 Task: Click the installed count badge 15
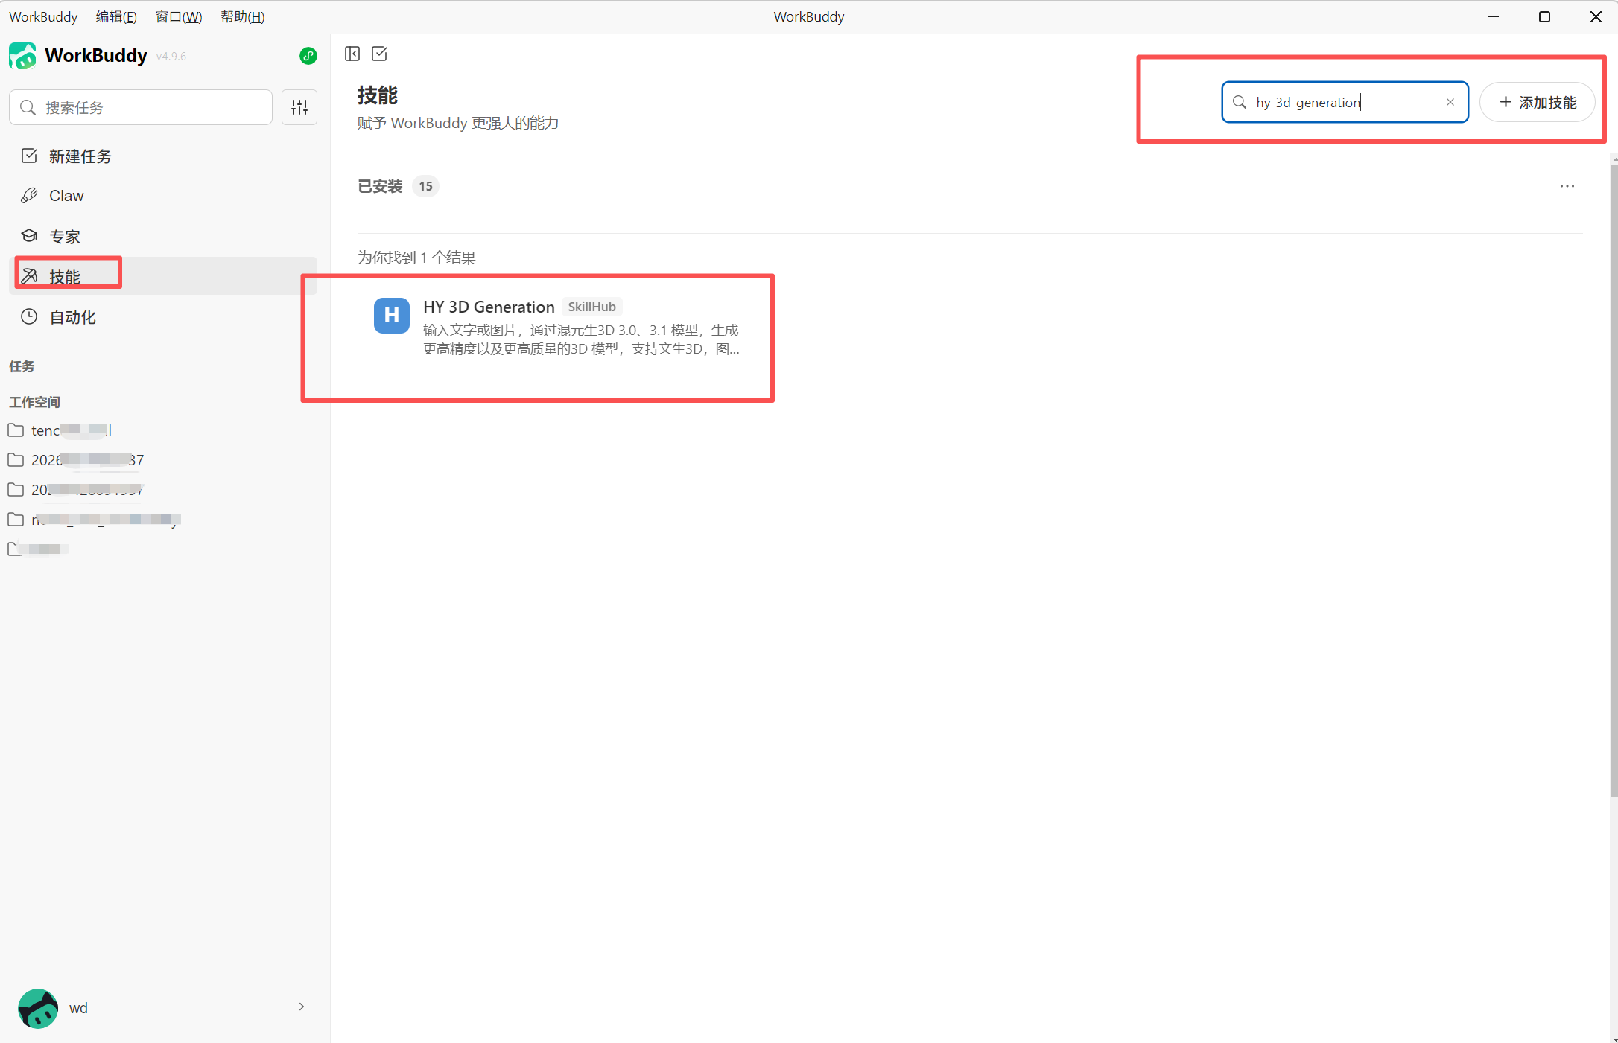(425, 186)
